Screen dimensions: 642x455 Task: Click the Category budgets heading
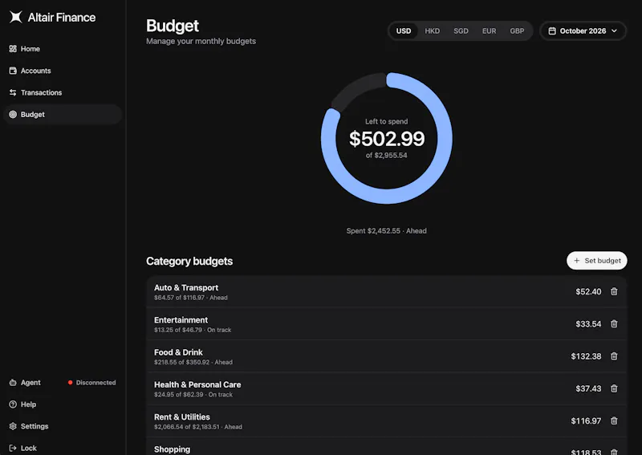point(189,262)
